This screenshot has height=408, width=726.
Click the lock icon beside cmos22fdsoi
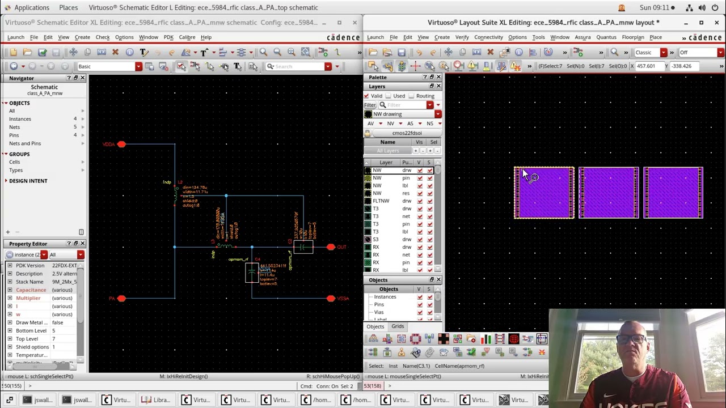(x=368, y=133)
